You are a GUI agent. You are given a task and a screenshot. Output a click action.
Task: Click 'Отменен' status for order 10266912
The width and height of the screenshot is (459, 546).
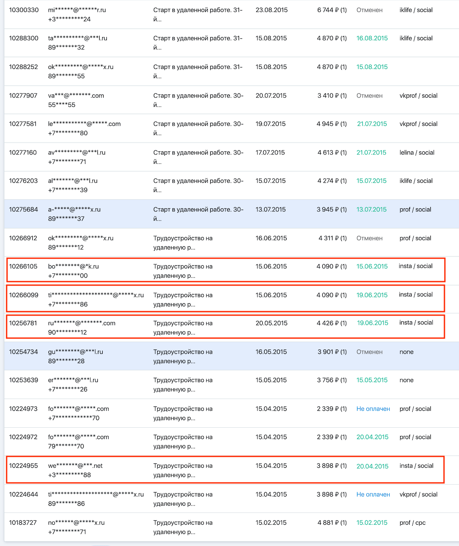369,238
